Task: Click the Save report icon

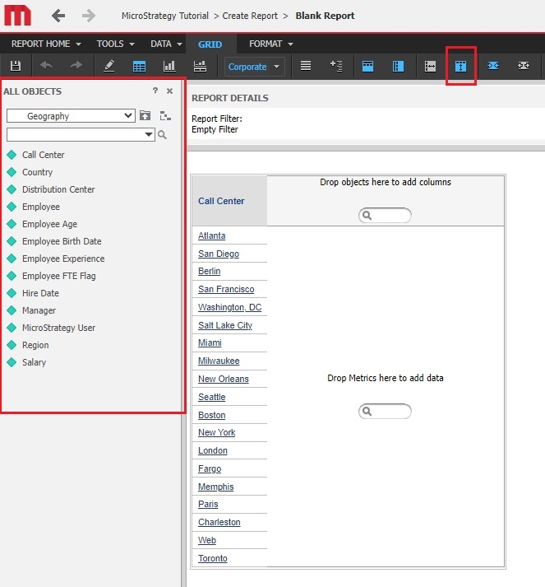Action: pos(16,67)
